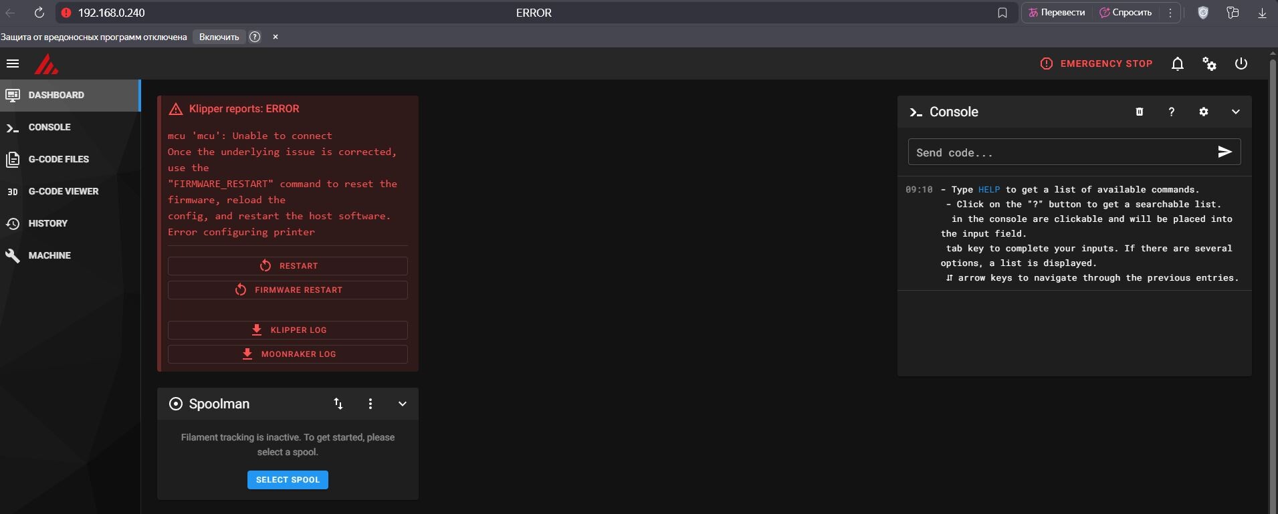Trigger the Emergency Stop button
Screen dimensions: 1278x514
[x=1097, y=63]
